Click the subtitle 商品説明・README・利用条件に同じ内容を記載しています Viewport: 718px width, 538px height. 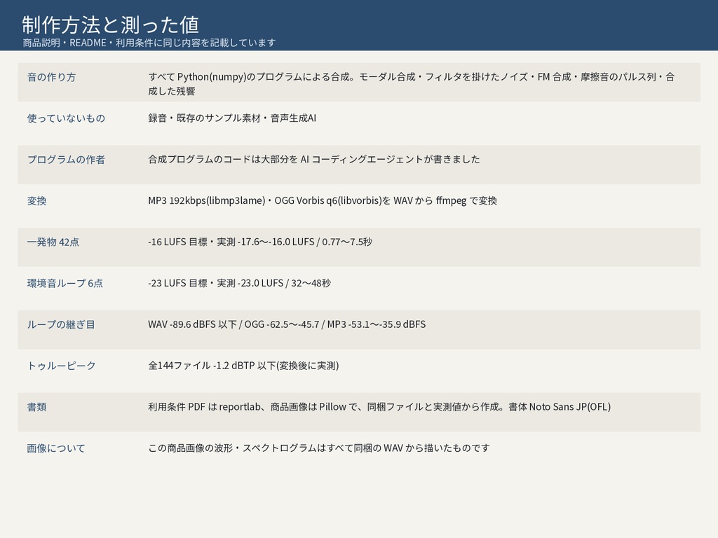click(x=149, y=43)
